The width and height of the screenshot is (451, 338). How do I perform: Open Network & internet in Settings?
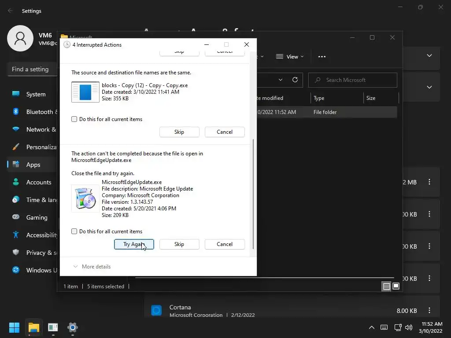(x=32, y=129)
